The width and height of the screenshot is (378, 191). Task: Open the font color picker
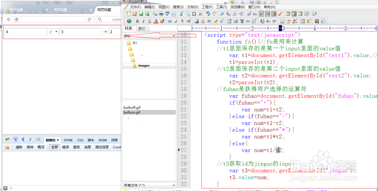click(156, 21)
